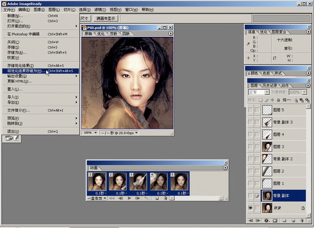Click lock image pixels brush icon

click(x=266, y=100)
